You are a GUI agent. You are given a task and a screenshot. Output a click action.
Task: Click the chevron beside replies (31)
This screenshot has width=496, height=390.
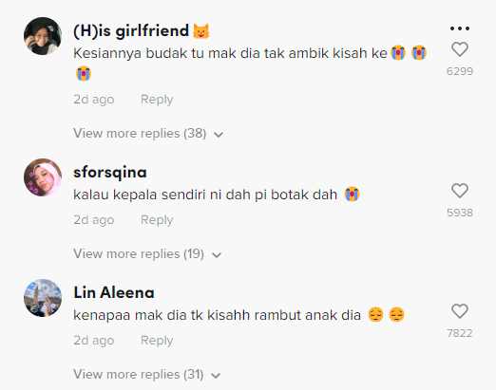[216, 376]
